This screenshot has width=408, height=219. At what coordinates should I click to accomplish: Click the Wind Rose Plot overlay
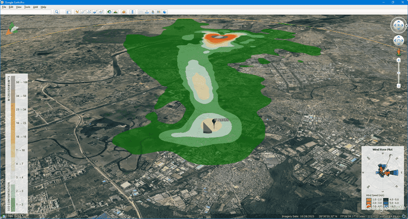(382, 178)
